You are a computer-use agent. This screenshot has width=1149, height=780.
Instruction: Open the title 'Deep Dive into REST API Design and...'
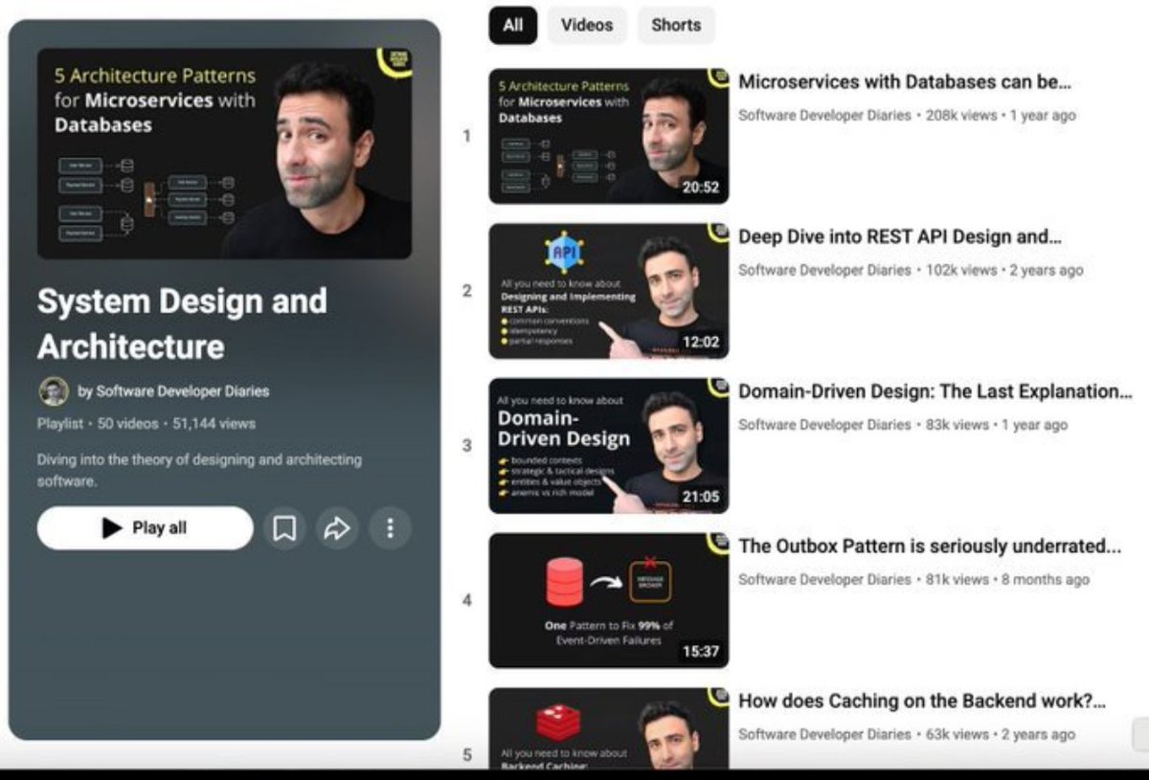pos(900,237)
